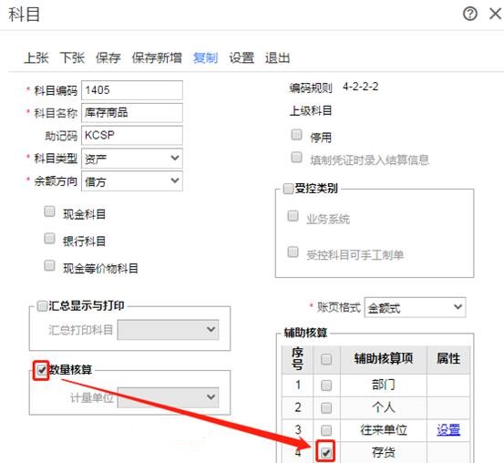Image resolution: width=504 pixels, height=463 pixels.
Task: Choose 保存新增 in the toolbar
Action: click(x=157, y=58)
